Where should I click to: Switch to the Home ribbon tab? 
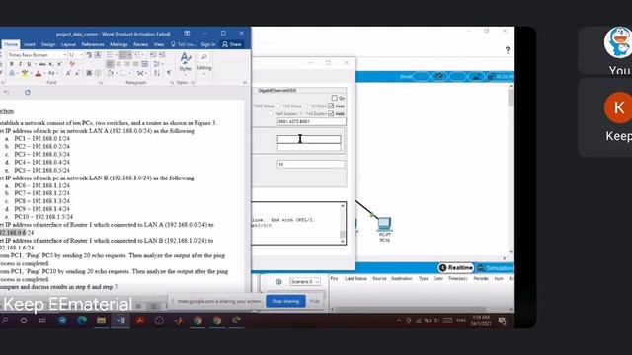[11, 44]
